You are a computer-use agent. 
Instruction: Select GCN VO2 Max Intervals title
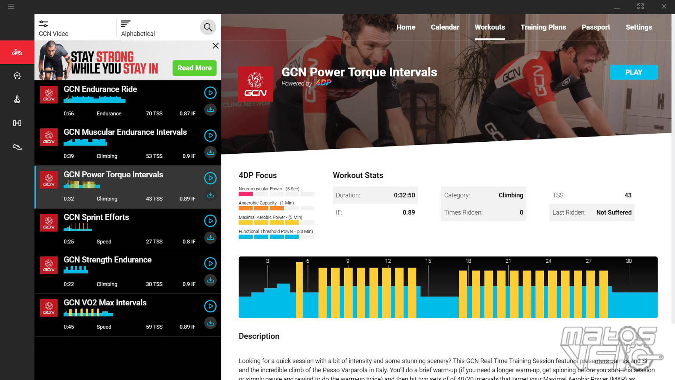tap(105, 302)
